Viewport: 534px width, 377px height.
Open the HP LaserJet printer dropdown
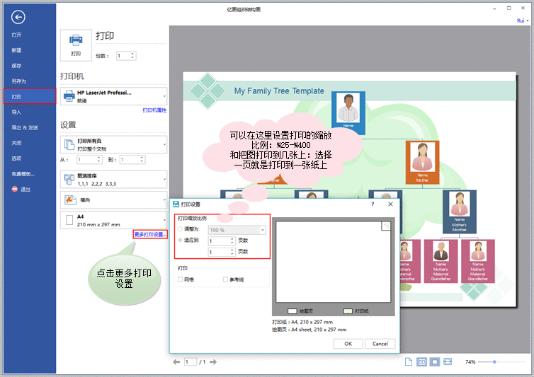[113, 95]
